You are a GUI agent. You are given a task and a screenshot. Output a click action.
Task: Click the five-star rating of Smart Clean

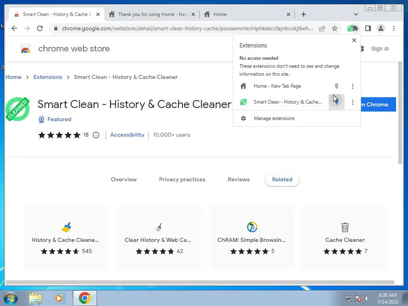point(59,135)
